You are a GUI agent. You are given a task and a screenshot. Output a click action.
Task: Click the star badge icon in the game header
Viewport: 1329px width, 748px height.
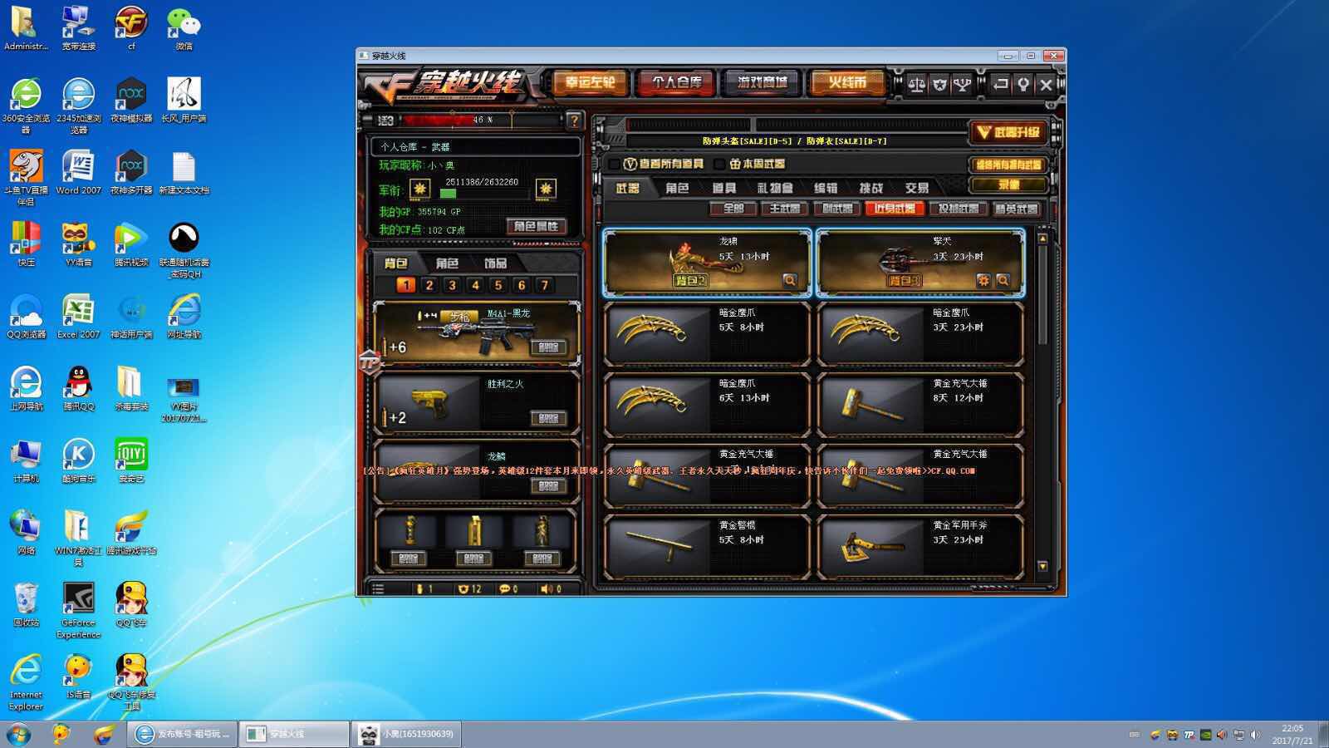tap(939, 84)
